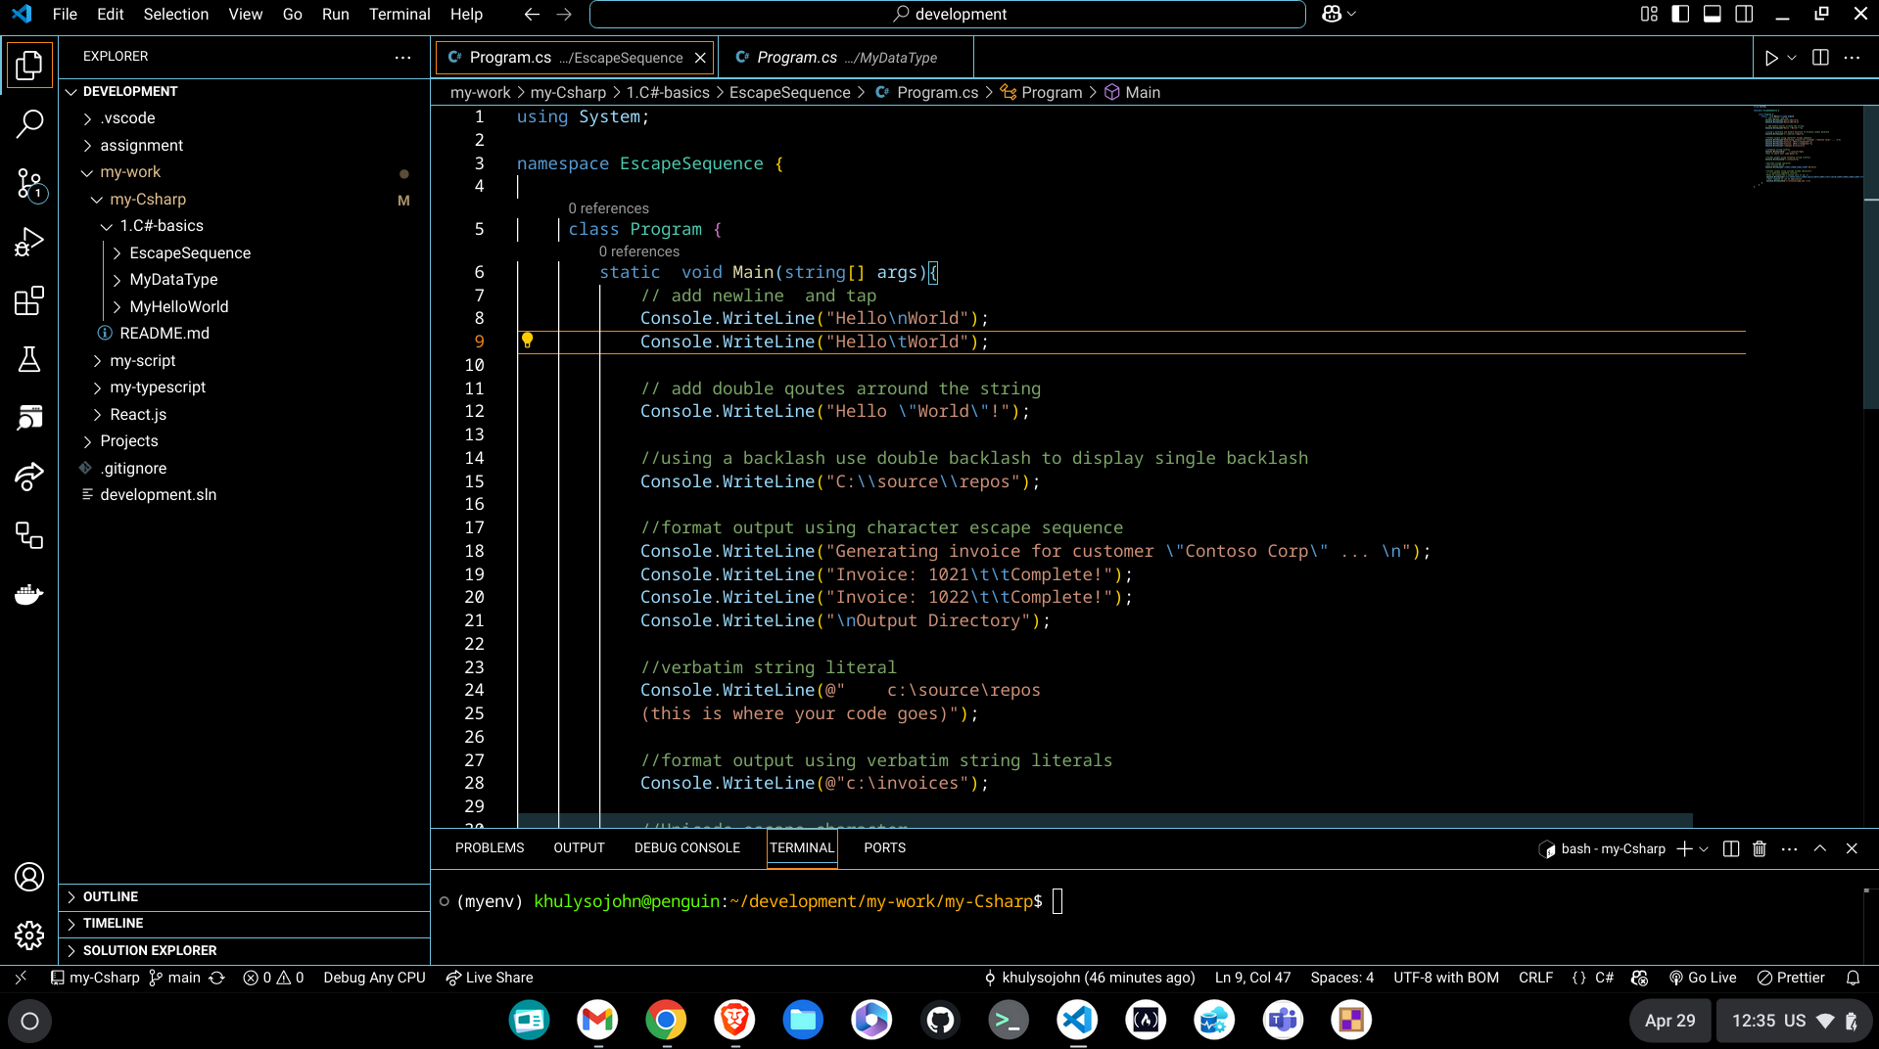The width and height of the screenshot is (1879, 1049).
Task: Click CRLF end of line selector
Action: click(1535, 978)
